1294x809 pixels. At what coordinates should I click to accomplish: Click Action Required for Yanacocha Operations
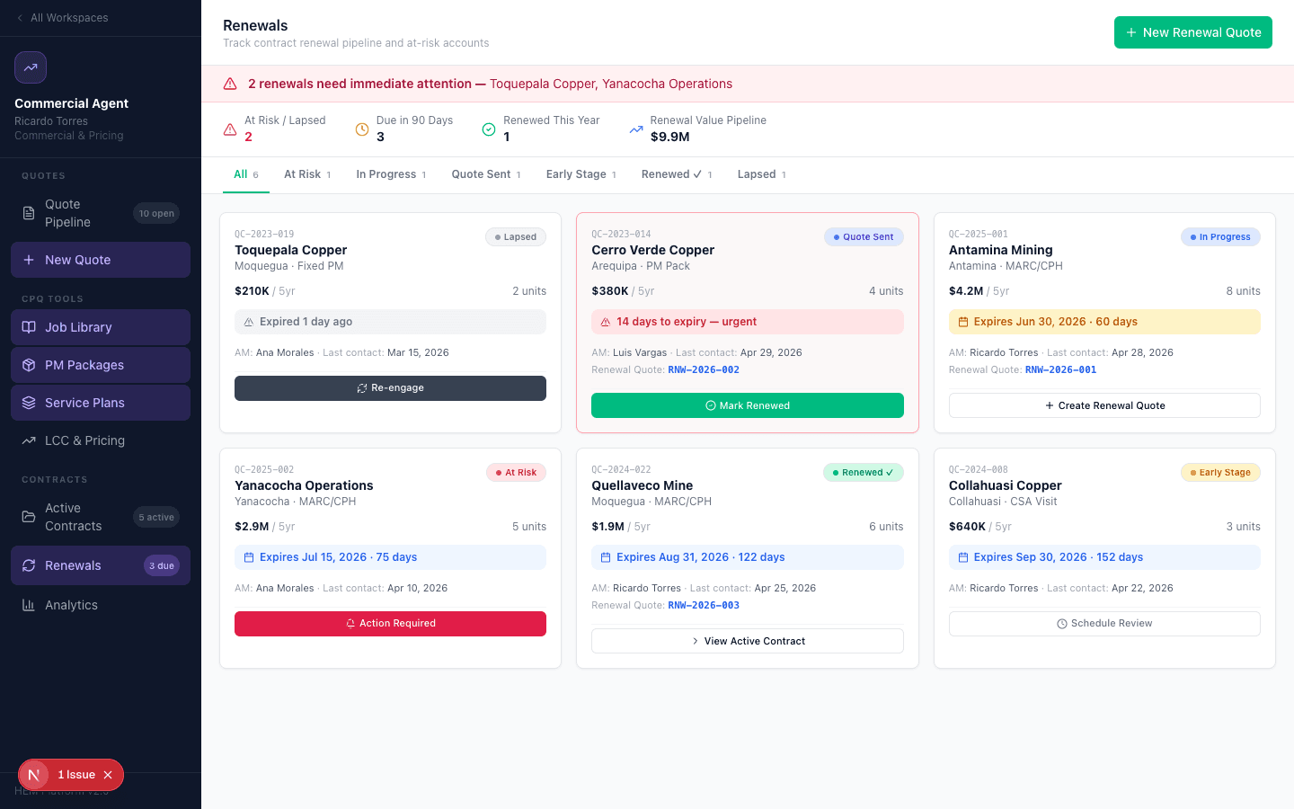pyautogui.click(x=390, y=624)
